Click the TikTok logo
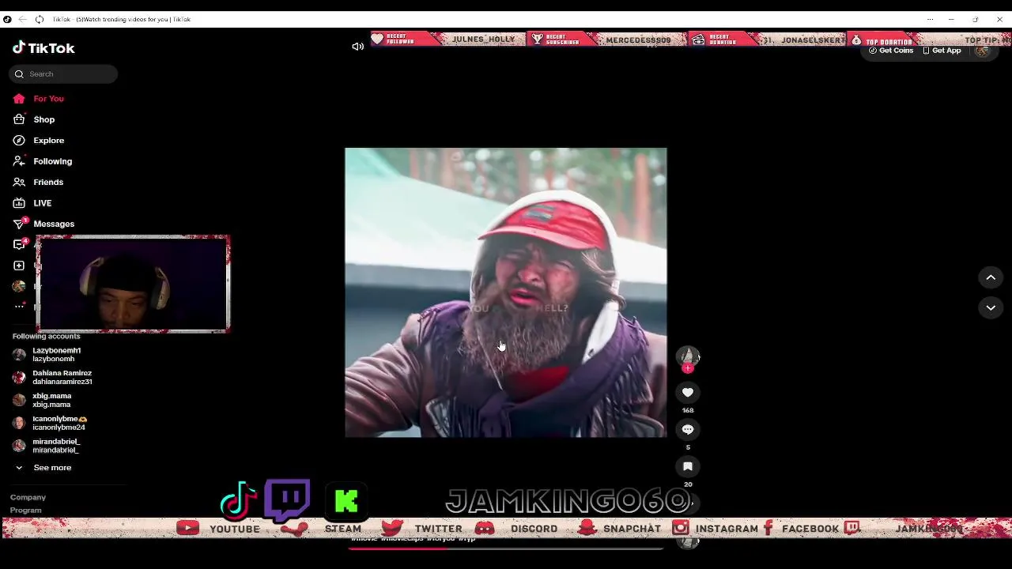The width and height of the screenshot is (1012, 569). [43, 47]
